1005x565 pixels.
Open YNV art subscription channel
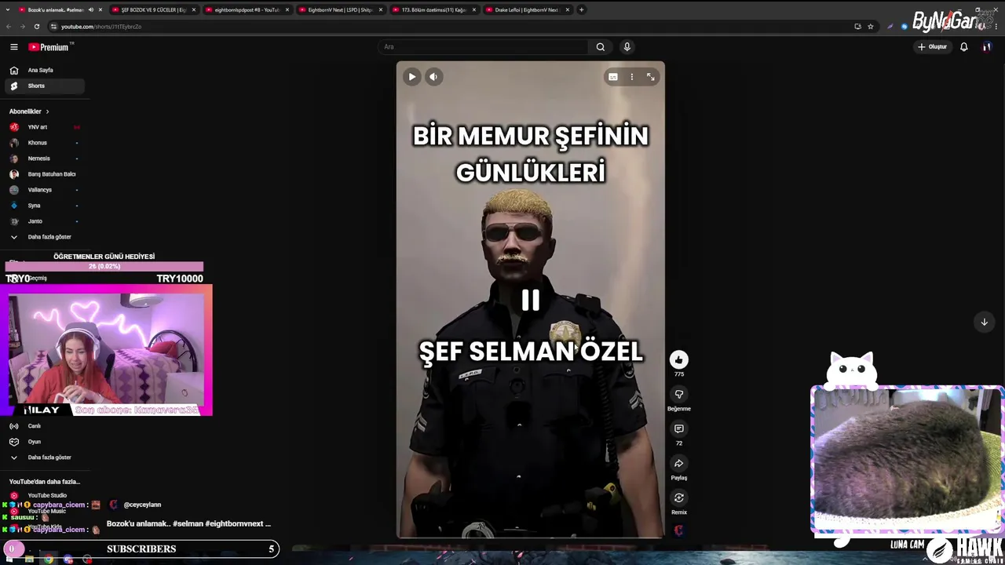click(x=44, y=127)
